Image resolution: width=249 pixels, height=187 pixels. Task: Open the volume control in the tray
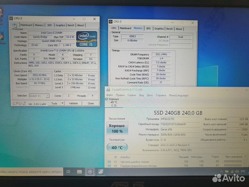(237, 171)
